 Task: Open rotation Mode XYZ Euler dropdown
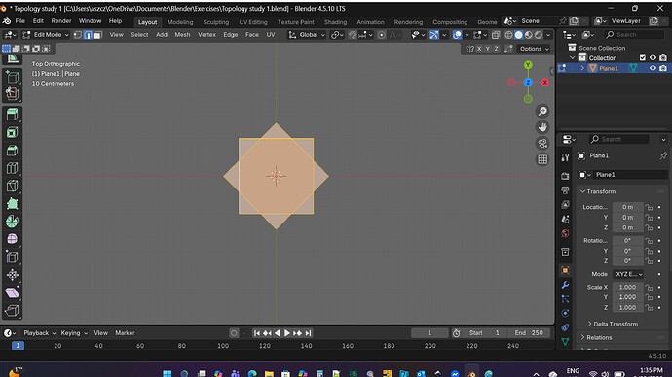click(x=628, y=274)
